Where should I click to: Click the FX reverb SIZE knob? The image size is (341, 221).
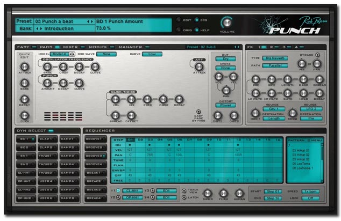click(x=272, y=79)
